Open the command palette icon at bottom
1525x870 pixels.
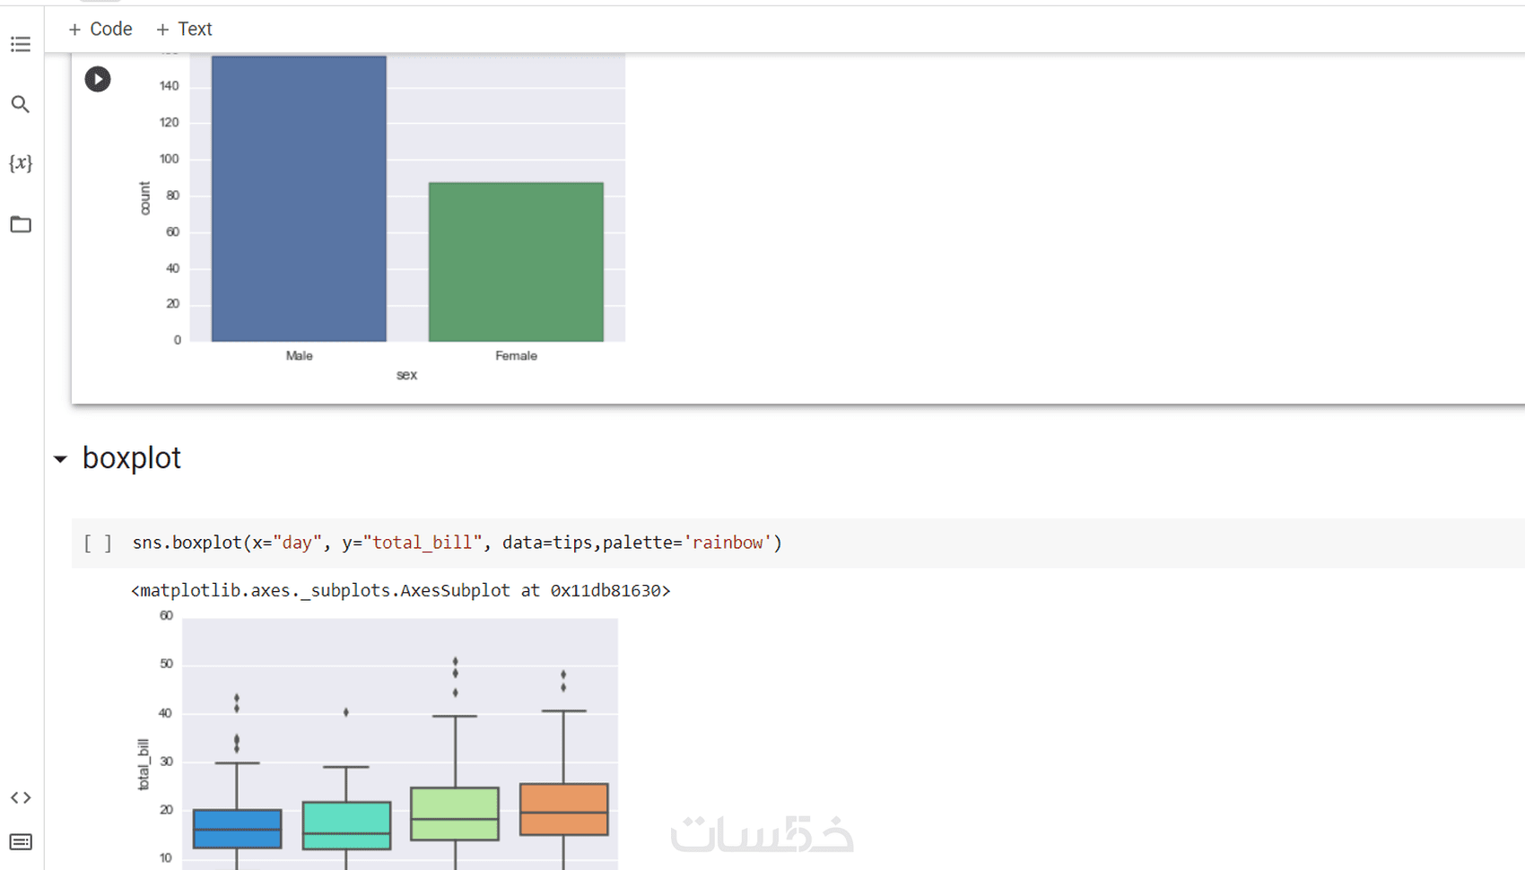21,841
